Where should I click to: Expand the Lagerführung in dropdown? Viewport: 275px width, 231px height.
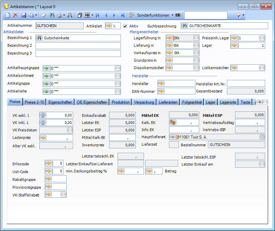tap(196, 38)
